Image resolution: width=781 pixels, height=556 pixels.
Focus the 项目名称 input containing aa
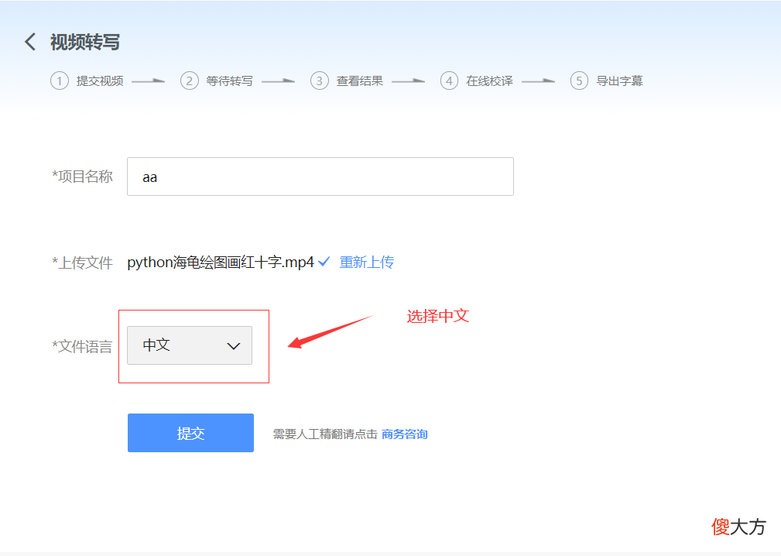tap(320, 177)
